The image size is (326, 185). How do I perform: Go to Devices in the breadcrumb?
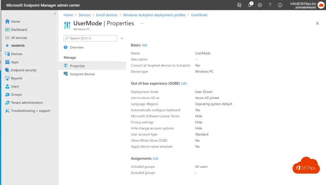point(84,15)
